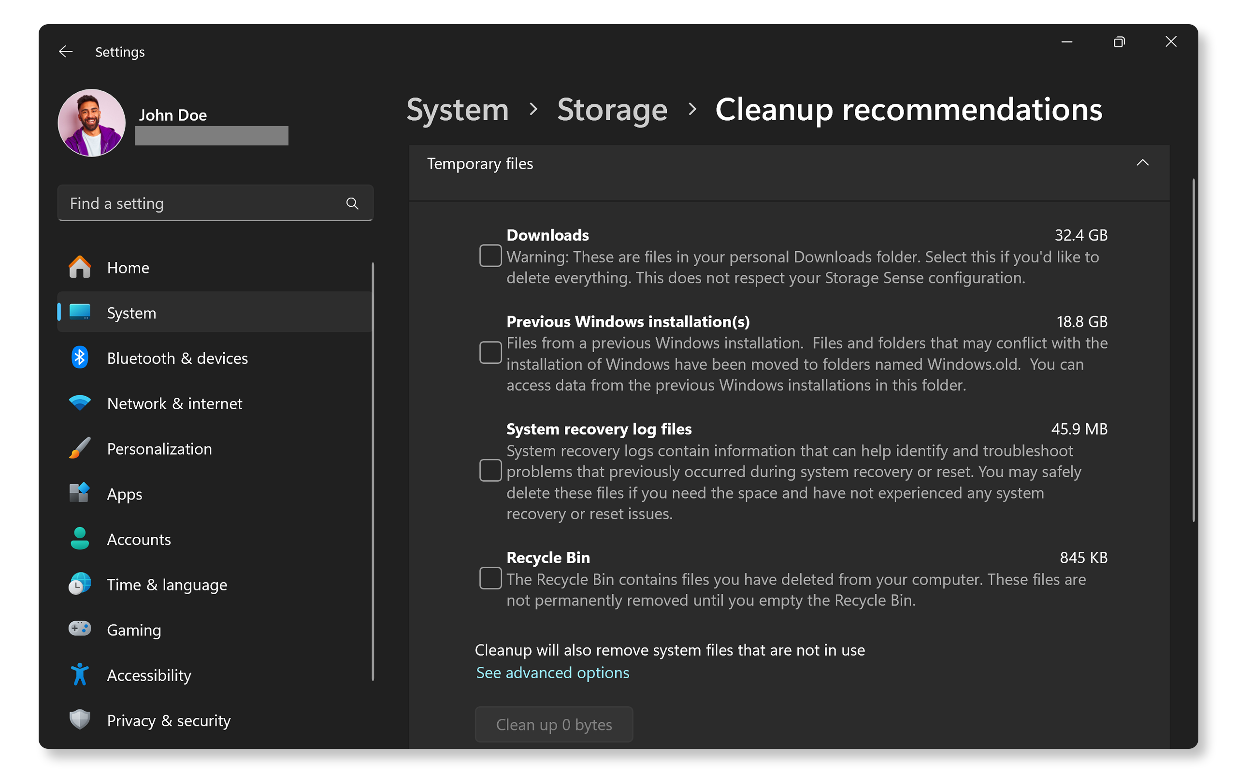1237x773 pixels.
Task: Click the Accessibility figure icon
Action: 80,675
